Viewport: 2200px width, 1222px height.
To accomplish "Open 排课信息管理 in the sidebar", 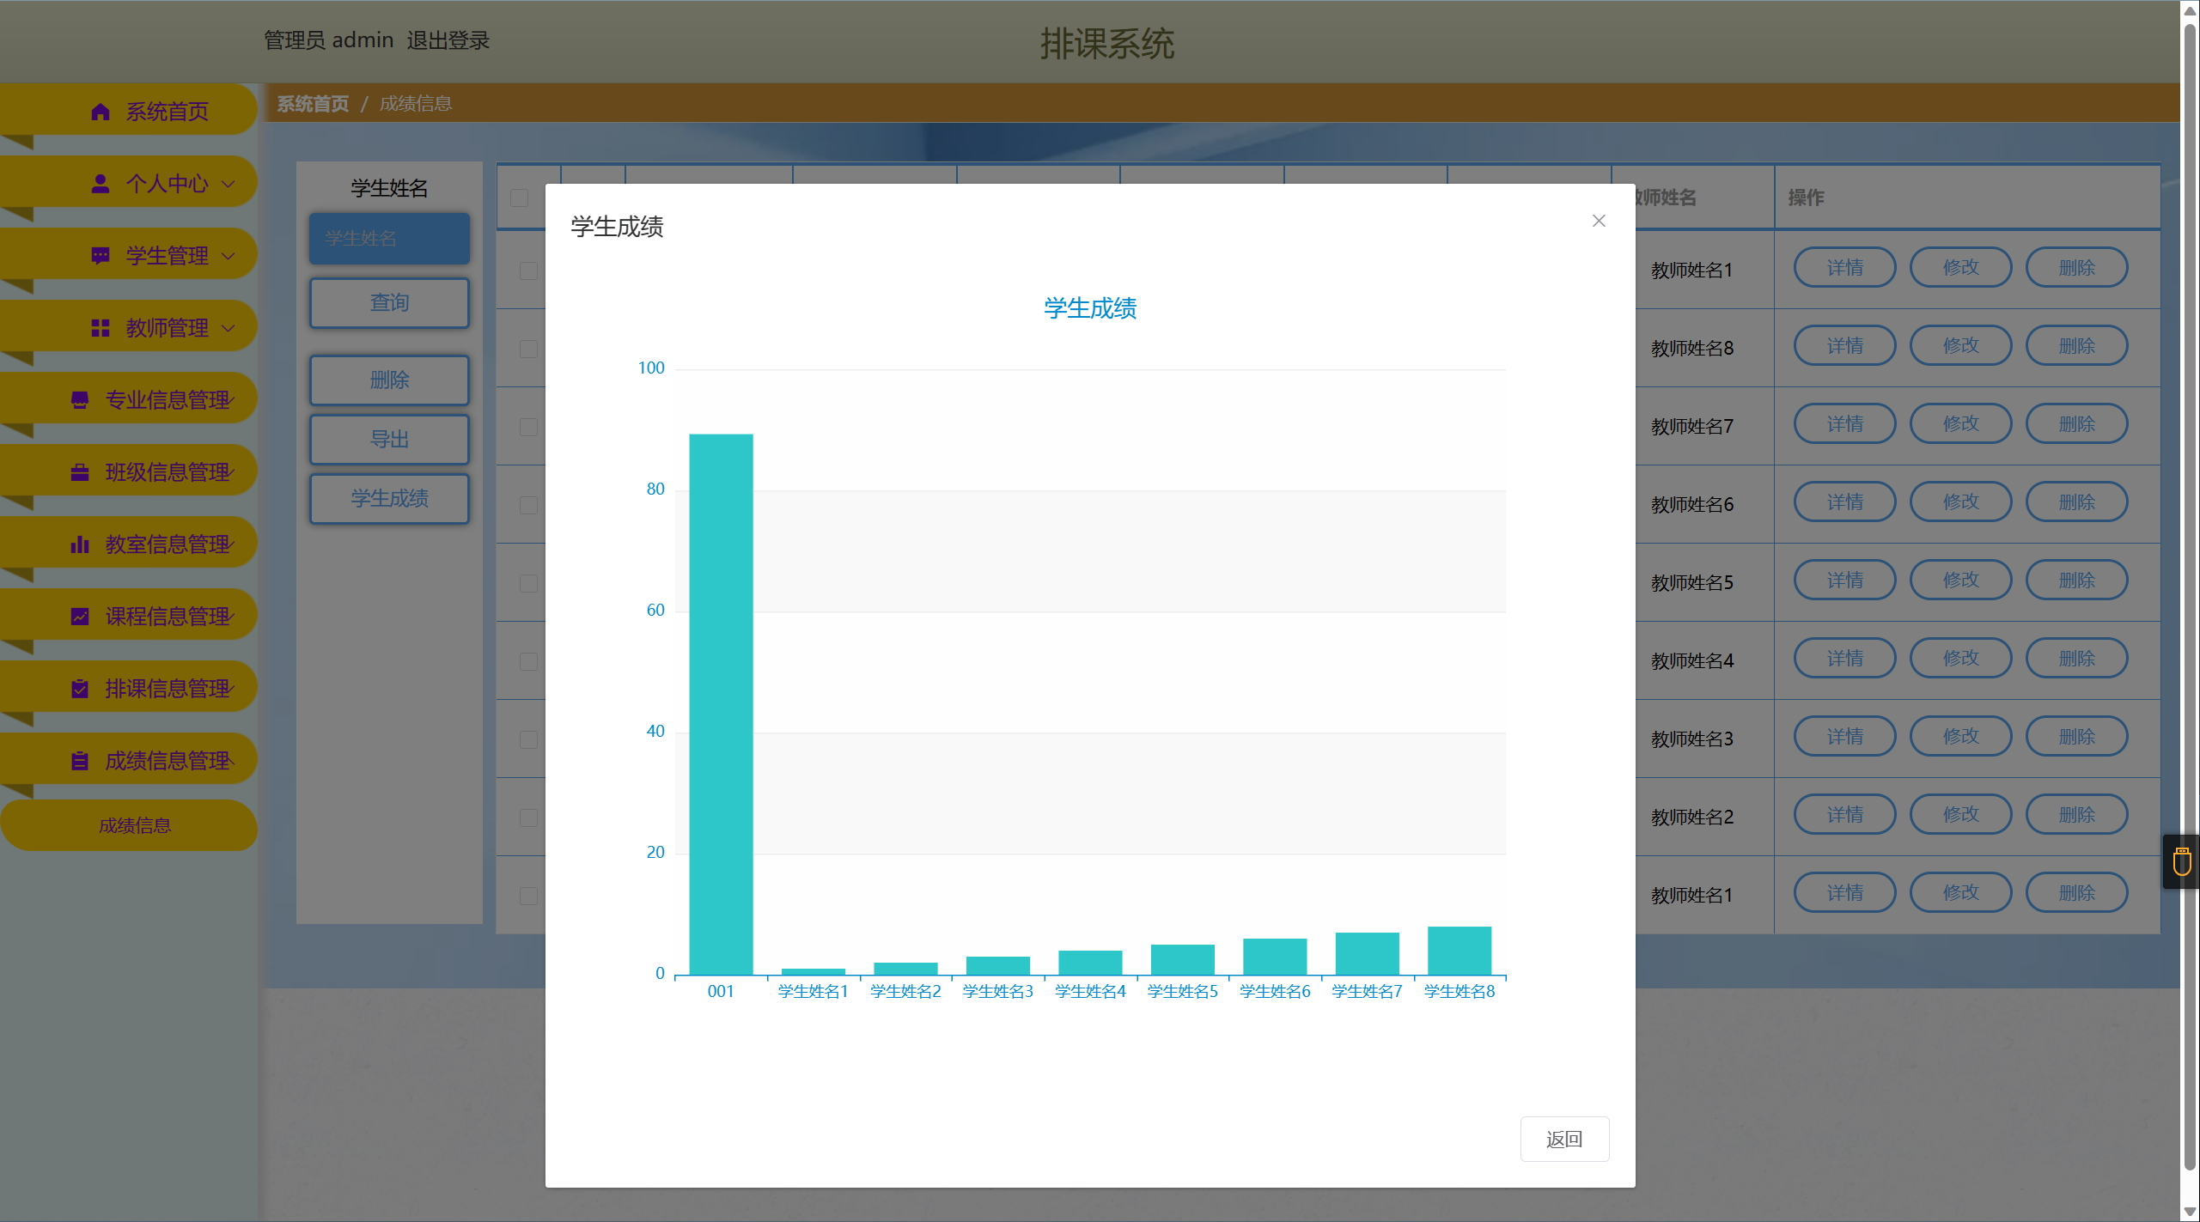I will coord(168,689).
